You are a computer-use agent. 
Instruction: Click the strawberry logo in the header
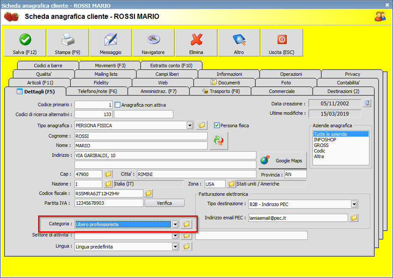12,17
